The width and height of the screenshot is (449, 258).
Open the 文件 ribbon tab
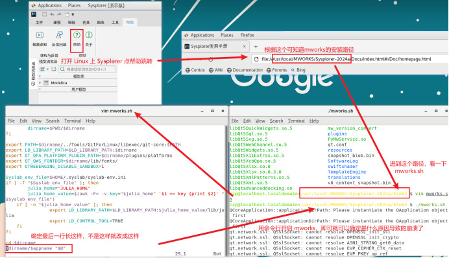39,22
